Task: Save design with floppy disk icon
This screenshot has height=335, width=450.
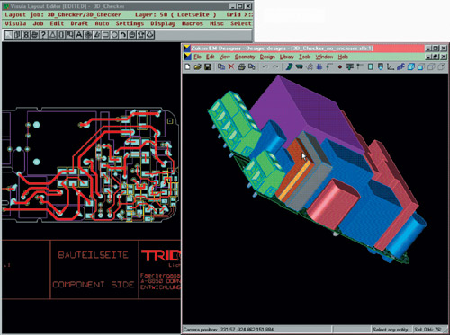Action: (x=207, y=66)
